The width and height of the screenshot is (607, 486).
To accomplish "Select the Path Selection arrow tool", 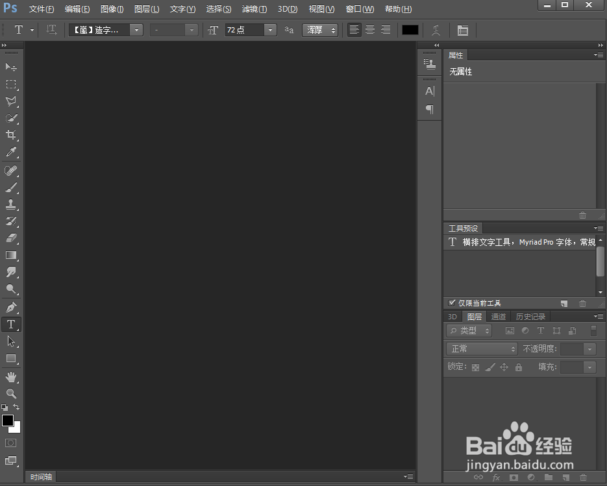I will point(11,341).
